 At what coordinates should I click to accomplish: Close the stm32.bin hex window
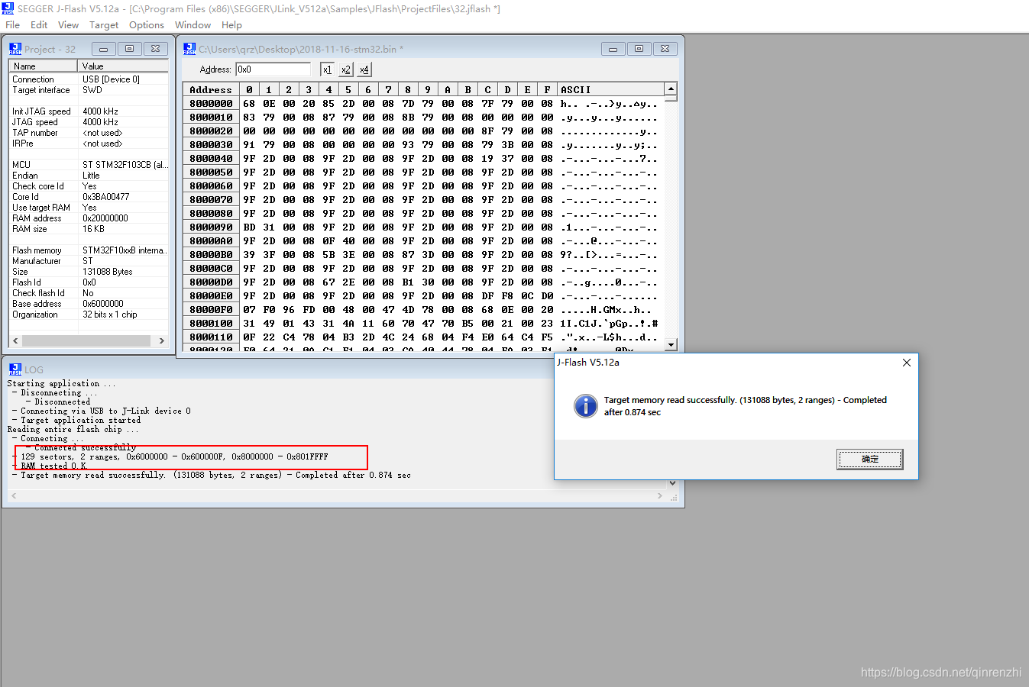click(x=665, y=49)
